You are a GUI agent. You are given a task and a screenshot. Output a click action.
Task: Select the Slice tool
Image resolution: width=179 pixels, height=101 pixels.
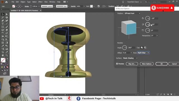pos(7,52)
